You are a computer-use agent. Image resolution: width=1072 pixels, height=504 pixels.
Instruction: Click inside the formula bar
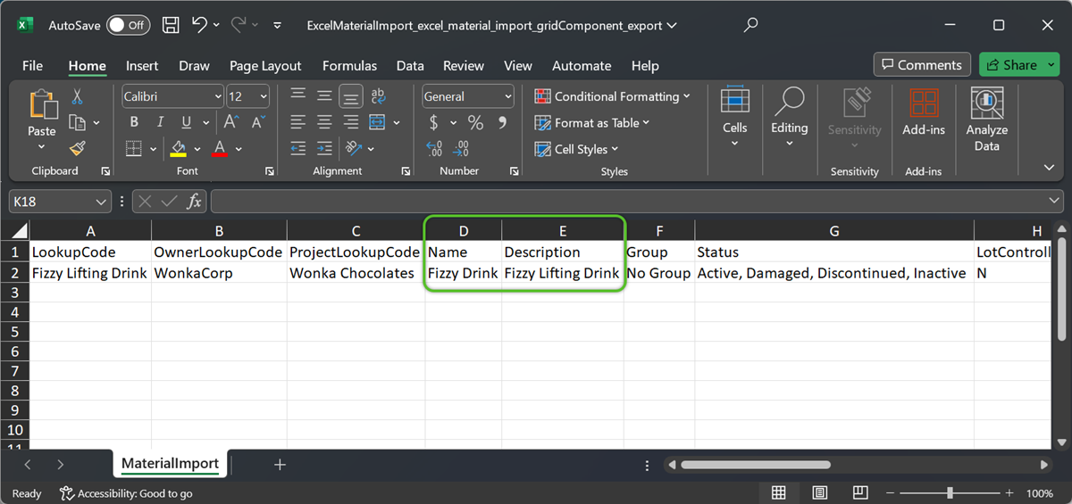point(629,202)
